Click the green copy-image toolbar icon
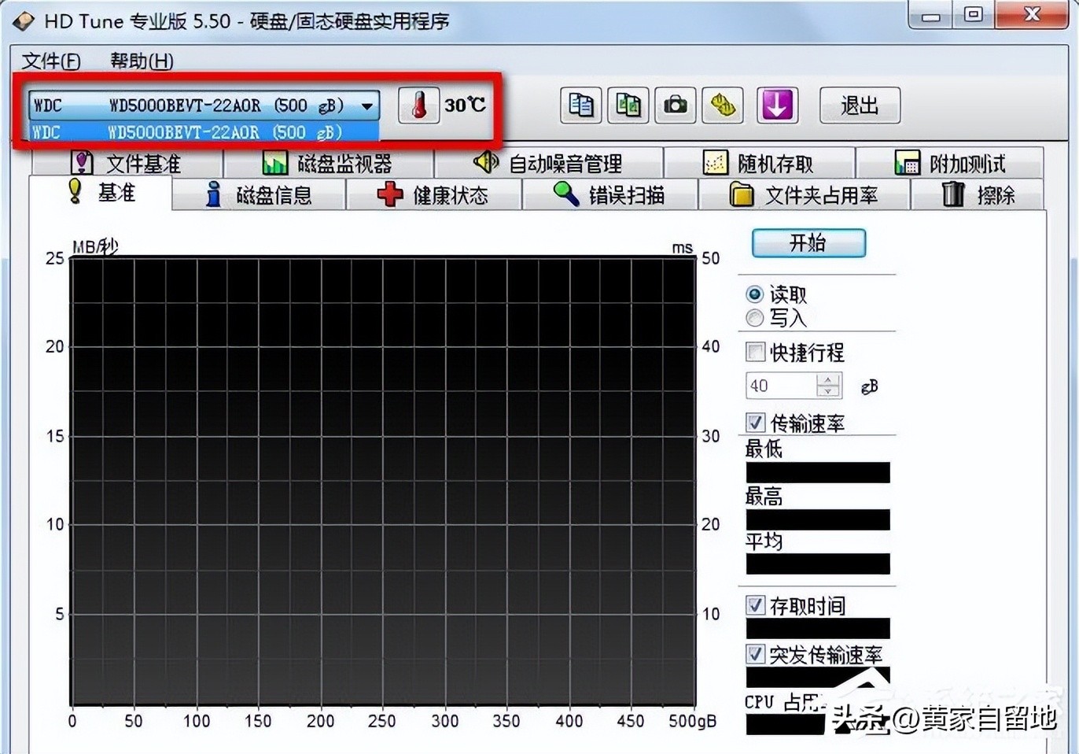 [x=628, y=105]
